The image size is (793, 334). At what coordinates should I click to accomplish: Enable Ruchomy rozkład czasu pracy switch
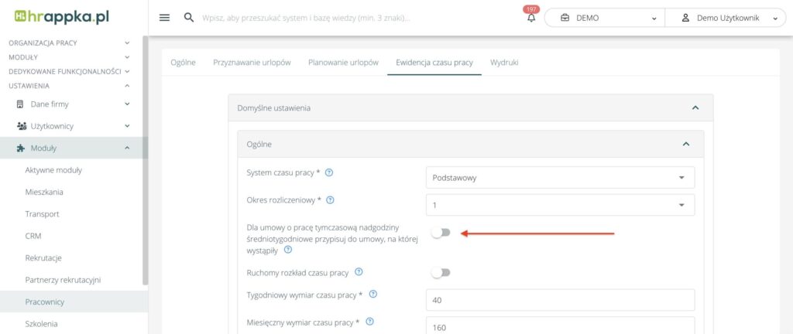tap(441, 273)
